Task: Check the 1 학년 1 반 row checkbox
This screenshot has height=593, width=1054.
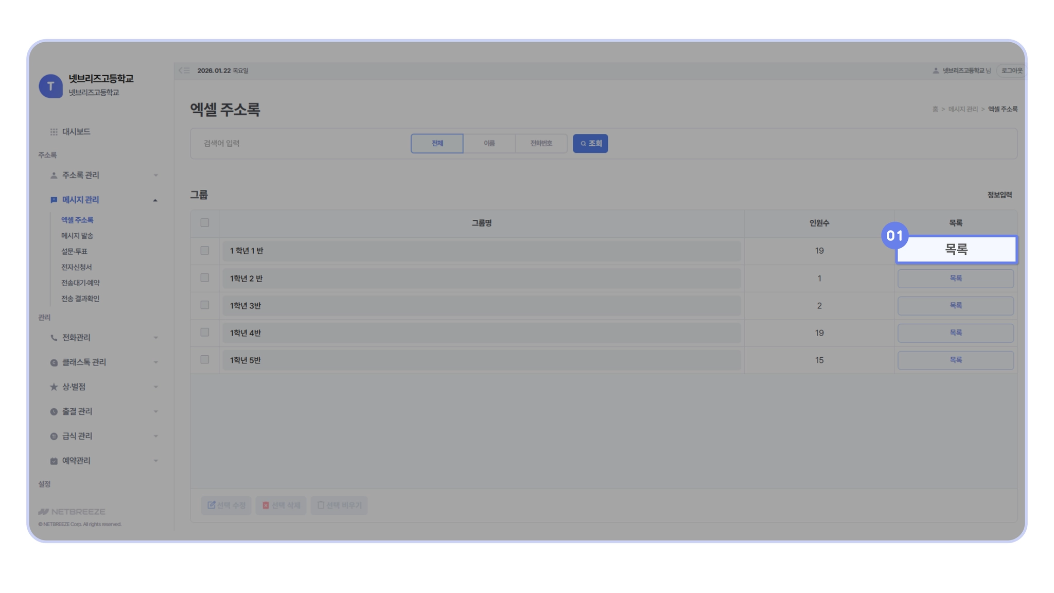Action: click(205, 251)
